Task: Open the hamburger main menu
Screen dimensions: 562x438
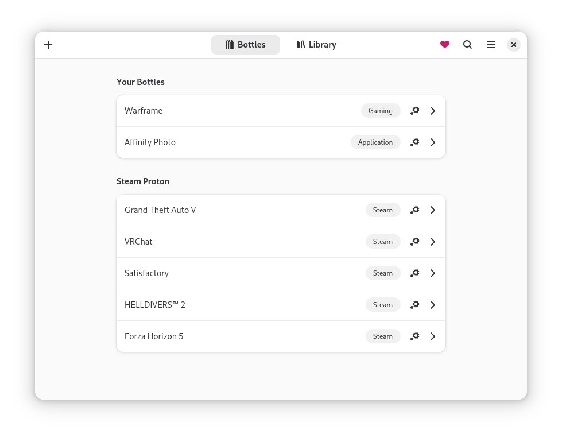Action: (491, 45)
